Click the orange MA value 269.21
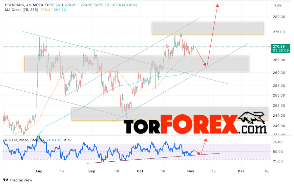The image size is (294, 185). [x=46, y=10]
